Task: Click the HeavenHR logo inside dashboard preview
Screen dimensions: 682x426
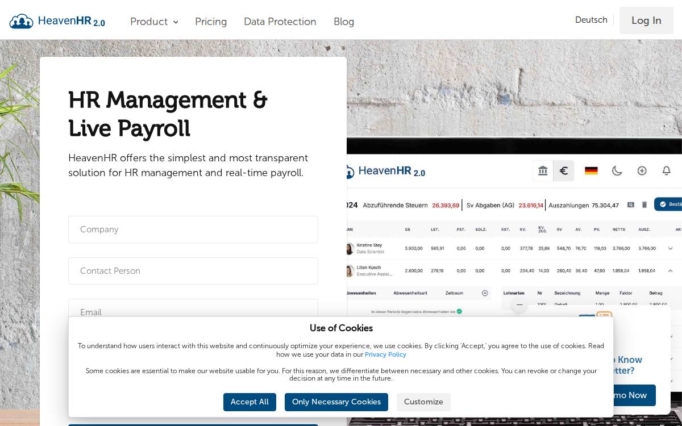Action: 385,172
